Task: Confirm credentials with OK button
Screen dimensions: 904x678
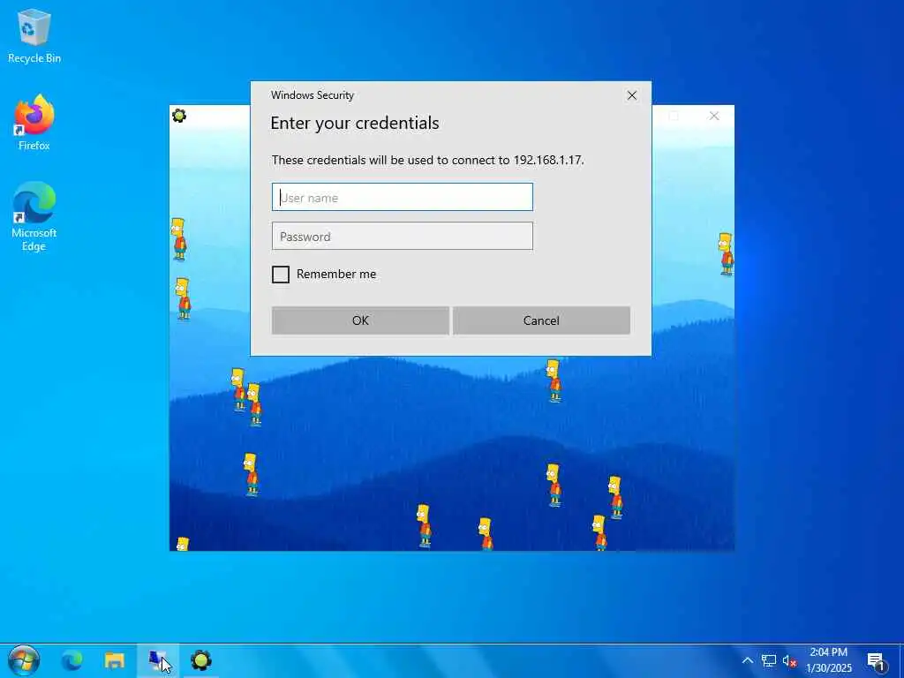Action: coord(360,320)
